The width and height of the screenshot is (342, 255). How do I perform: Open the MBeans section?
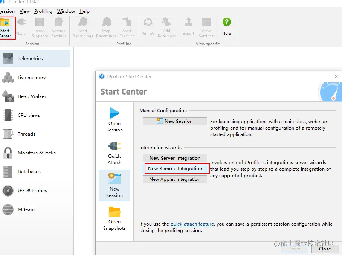pyautogui.click(x=35, y=209)
